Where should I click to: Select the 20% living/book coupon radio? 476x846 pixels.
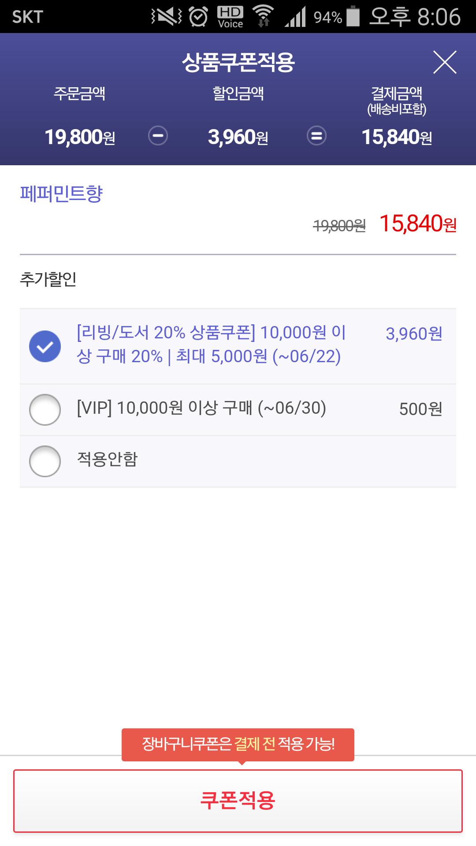tap(45, 346)
